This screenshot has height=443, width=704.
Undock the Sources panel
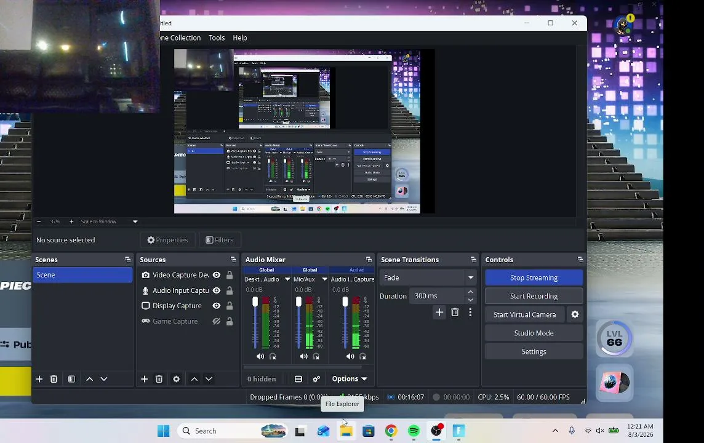click(233, 260)
